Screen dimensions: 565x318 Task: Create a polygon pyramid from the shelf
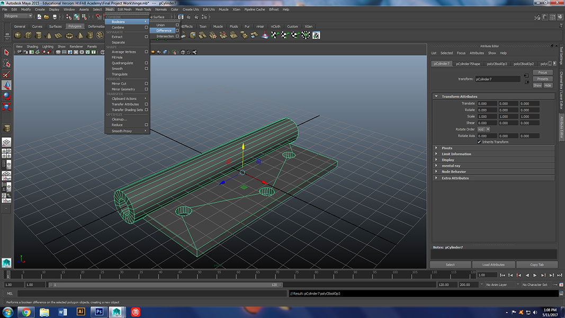pyautogui.click(x=79, y=36)
